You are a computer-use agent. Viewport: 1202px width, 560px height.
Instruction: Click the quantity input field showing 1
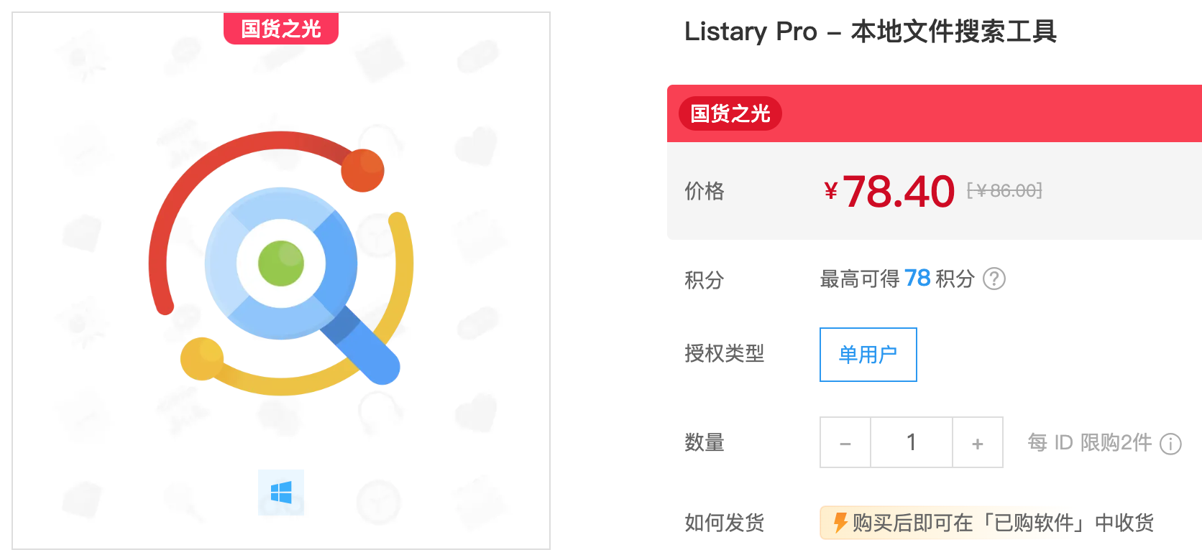pyautogui.click(x=911, y=442)
